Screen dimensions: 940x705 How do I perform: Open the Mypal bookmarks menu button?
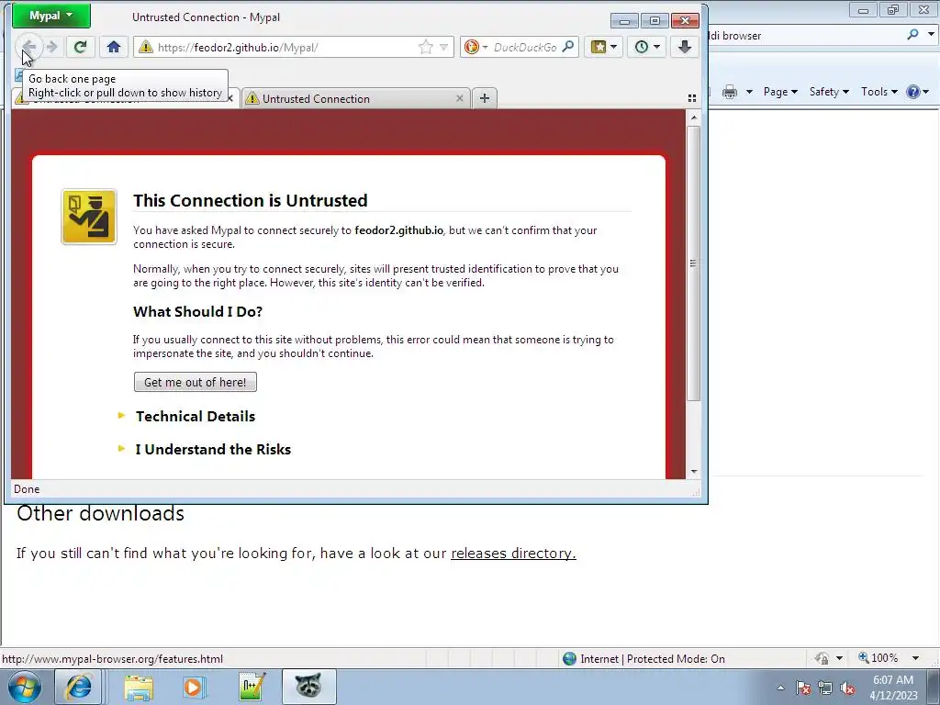point(604,47)
